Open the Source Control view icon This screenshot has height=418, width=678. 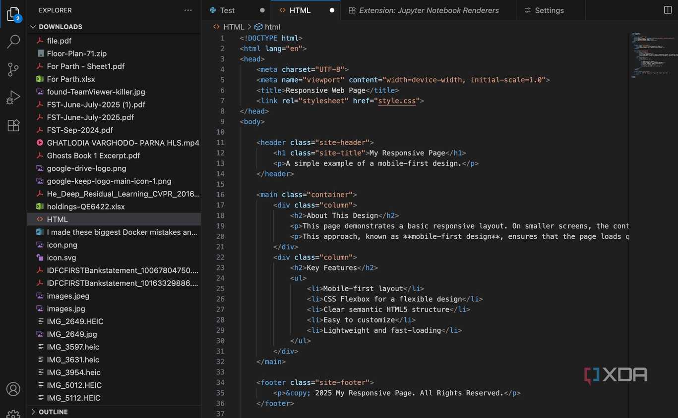point(13,69)
